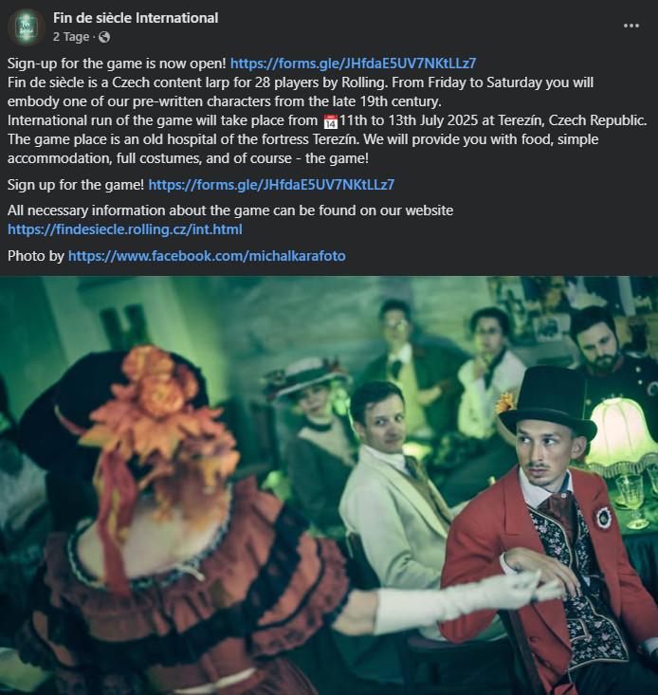This screenshot has width=658, height=695.
Task: Open the first forms.gle sign-up link
Action: click(x=353, y=64)
